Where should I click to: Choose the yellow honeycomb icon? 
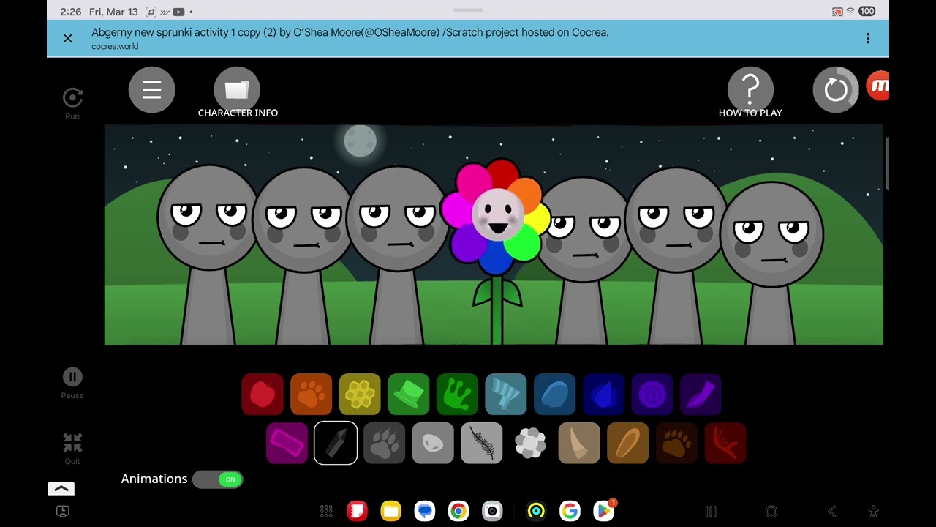pyautogui.click(x=360, y=394)
